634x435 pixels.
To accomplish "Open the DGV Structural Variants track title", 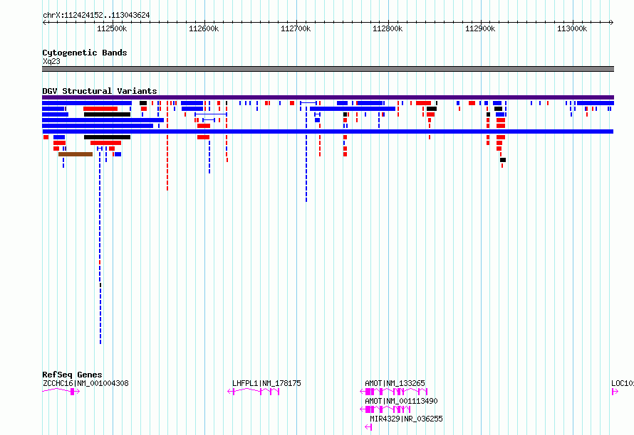I will [x=100, y=91].
